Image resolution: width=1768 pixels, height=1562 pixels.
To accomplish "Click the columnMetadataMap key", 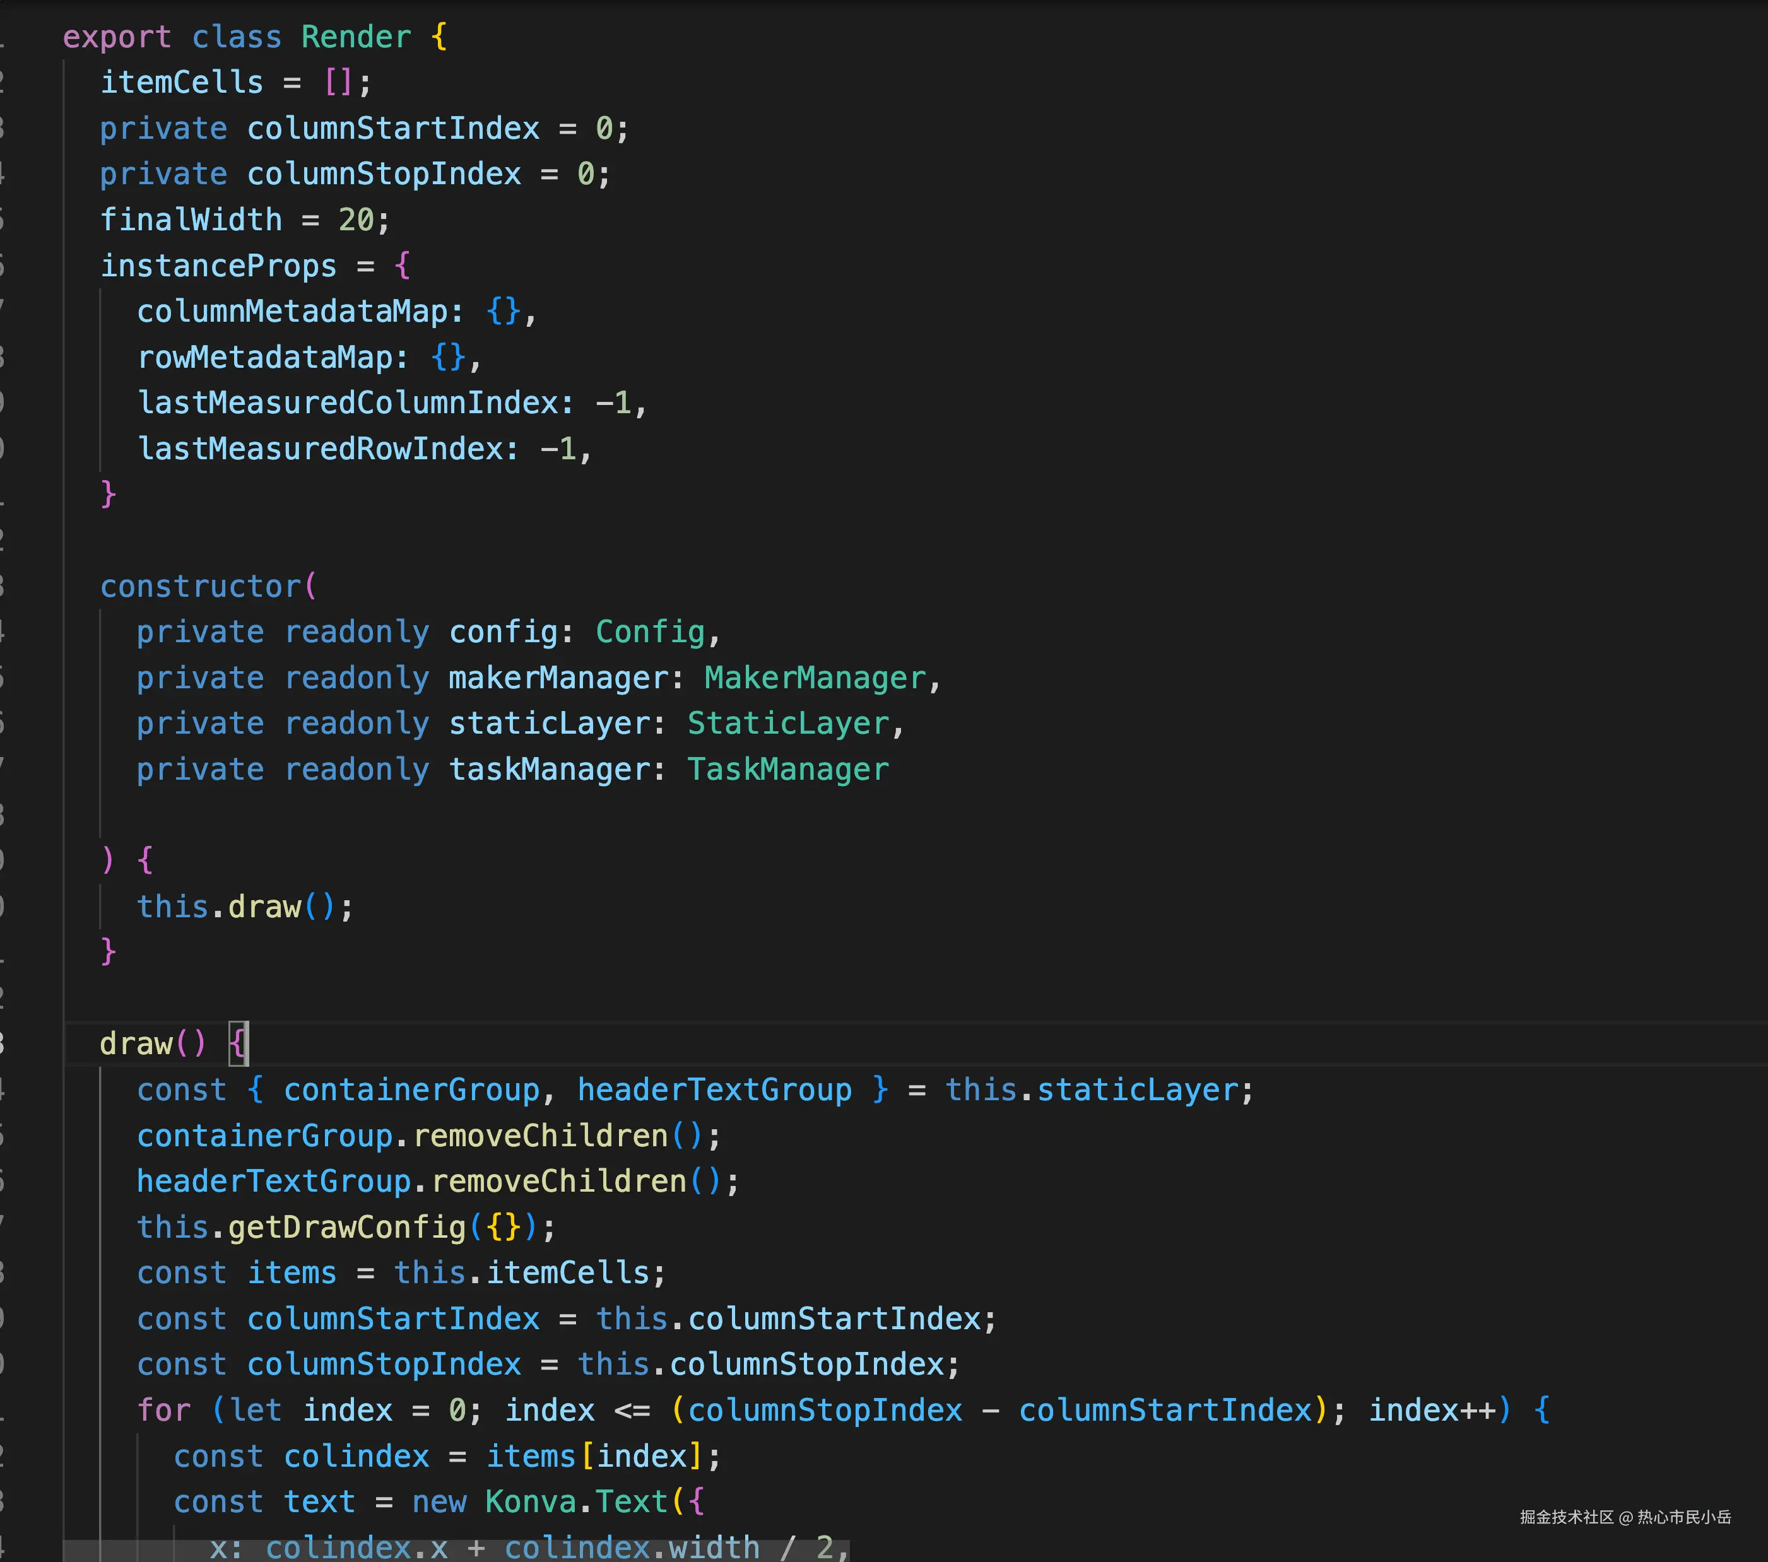I will [292, 312].
